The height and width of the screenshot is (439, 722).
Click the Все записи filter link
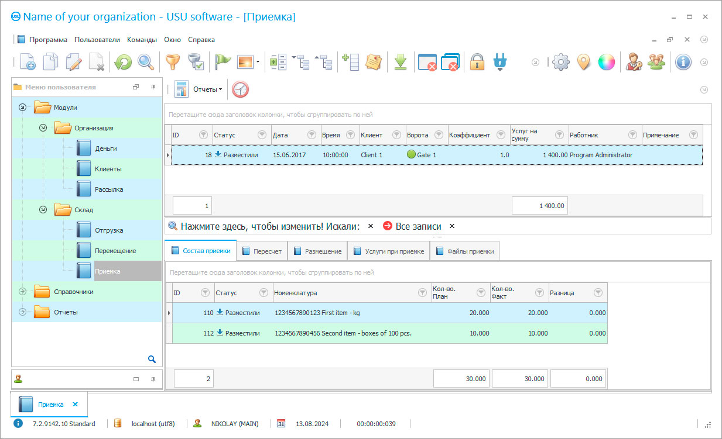coord(418,226)
